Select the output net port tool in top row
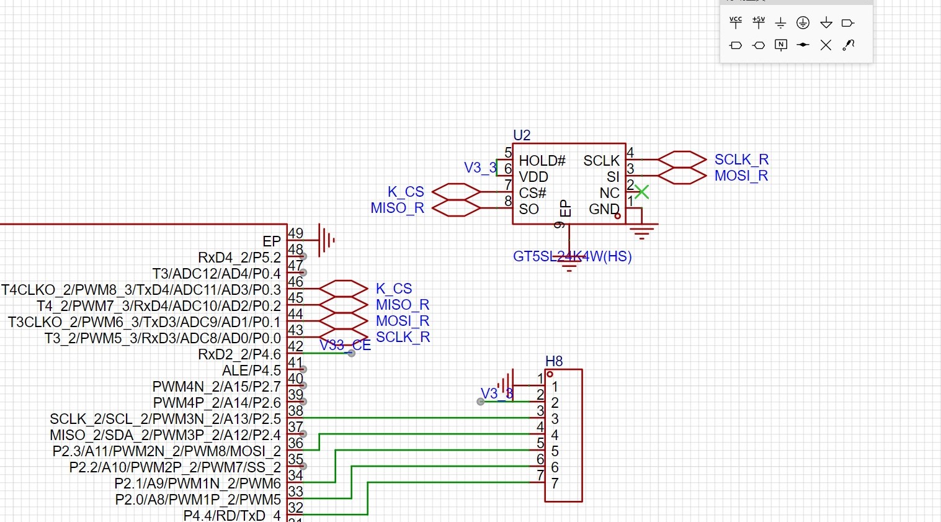The height and width of the screenshot is (522, 941). [x=848, y=23]
